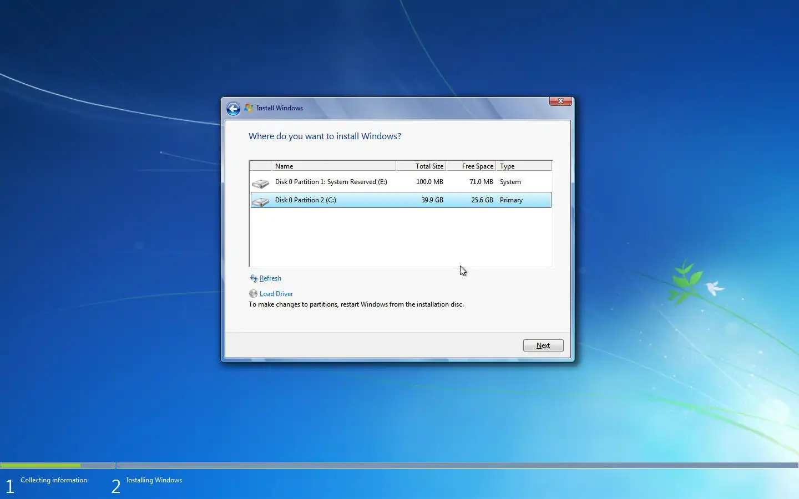The height and width of the screenshot is (499, 799).
Task: Click the Next button
Action: (543, 345)
